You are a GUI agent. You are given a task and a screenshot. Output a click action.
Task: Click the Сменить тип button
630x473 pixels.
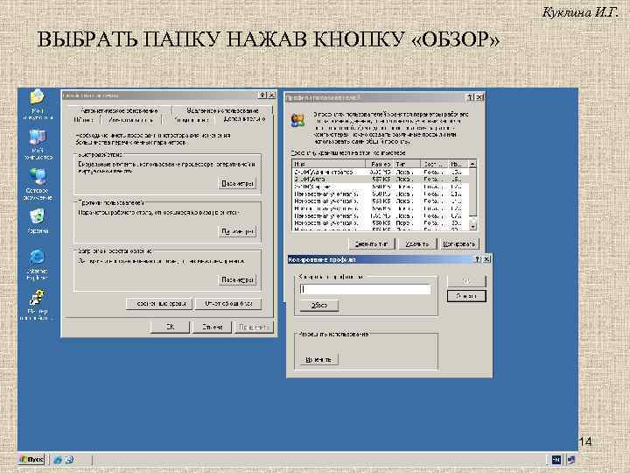pyautogui.click(x=372, y=244)
